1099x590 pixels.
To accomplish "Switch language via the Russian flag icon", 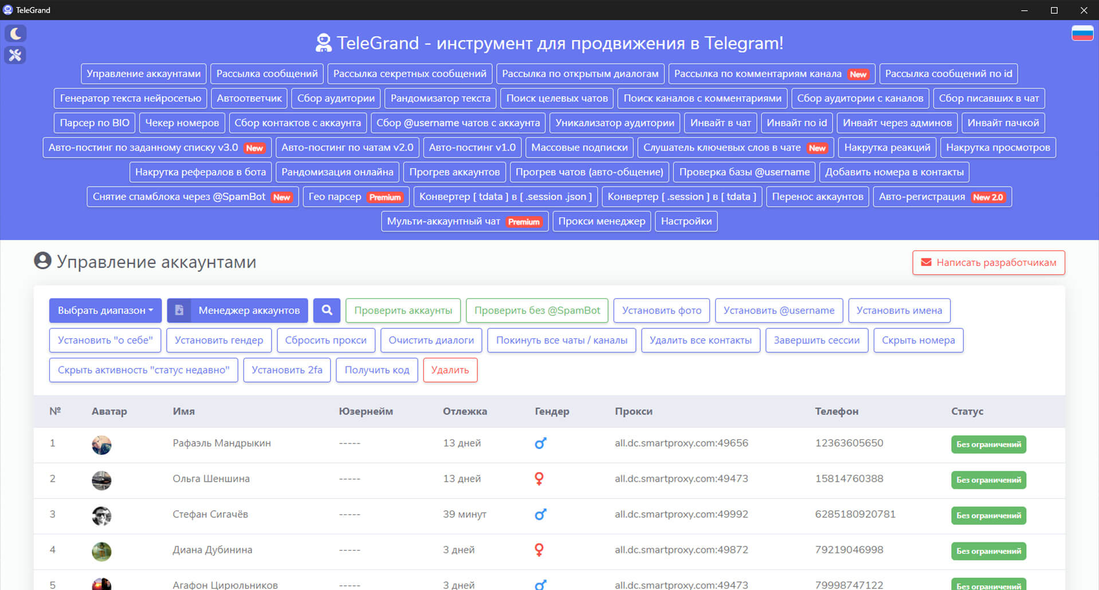I will pos(1082,33).
